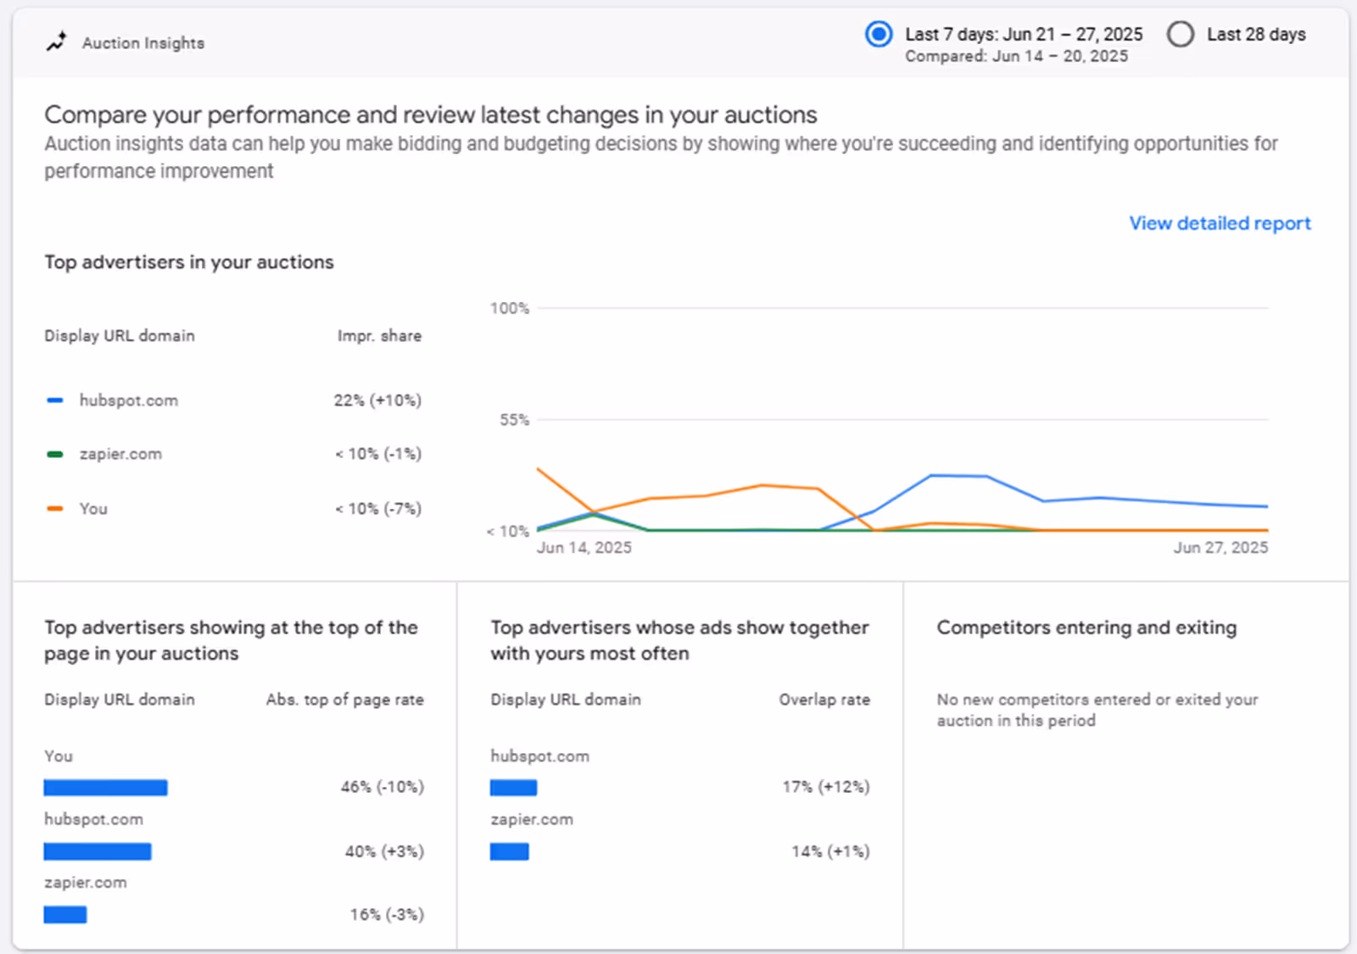The image size is (1357, 954).
Task: Select the "Last 28 days" radio button
Action: point(1181,35)
